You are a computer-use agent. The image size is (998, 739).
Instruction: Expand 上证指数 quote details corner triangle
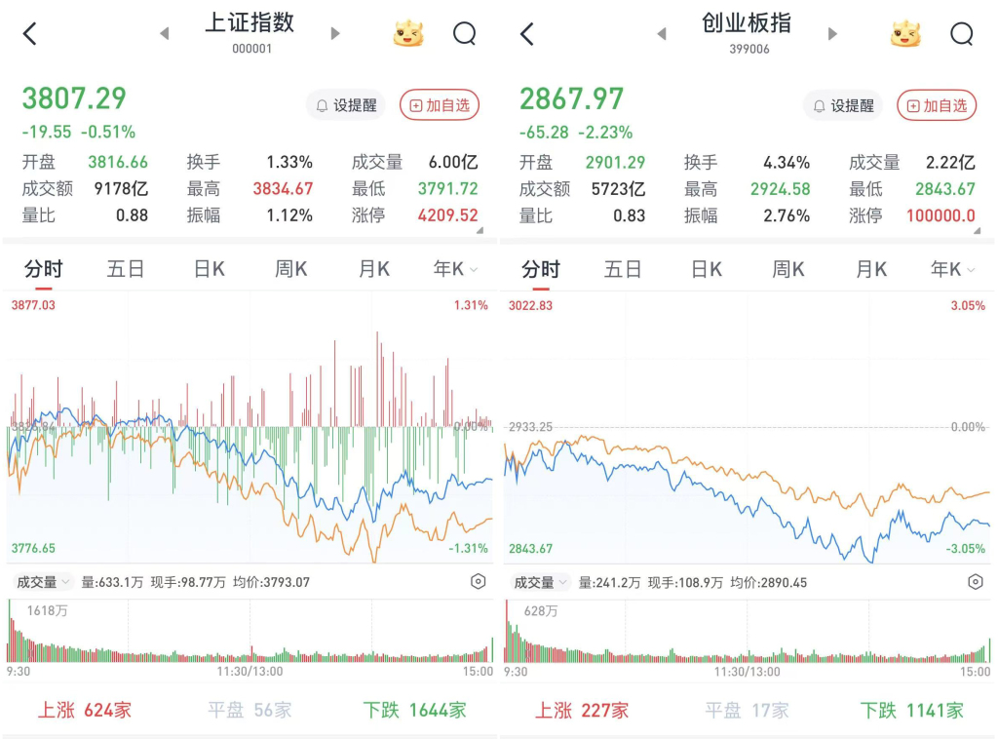coord(480,230)
